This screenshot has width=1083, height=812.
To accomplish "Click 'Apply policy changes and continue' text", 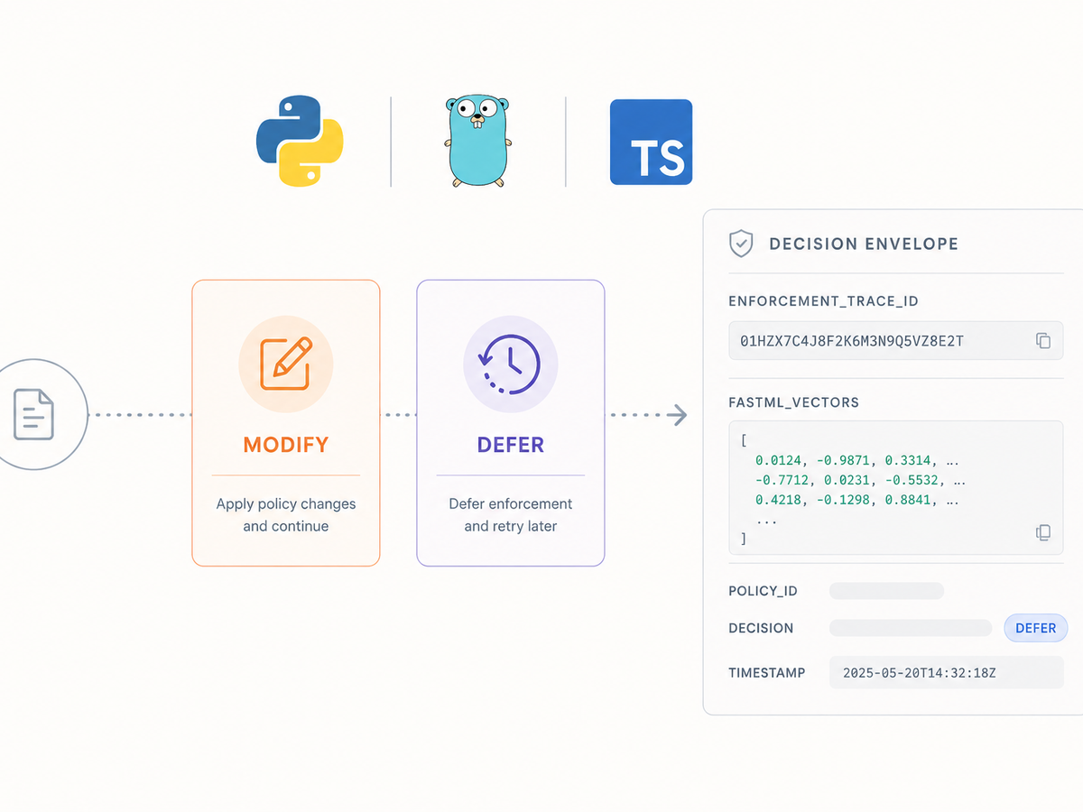I will pyautogui.click(x=286, y=515).
